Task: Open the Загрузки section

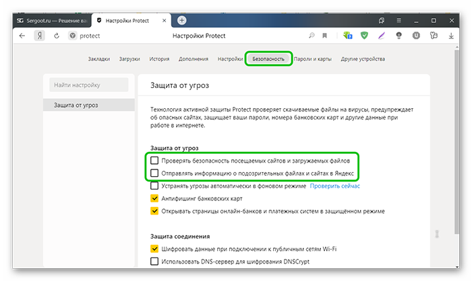Action: (129, 59)
